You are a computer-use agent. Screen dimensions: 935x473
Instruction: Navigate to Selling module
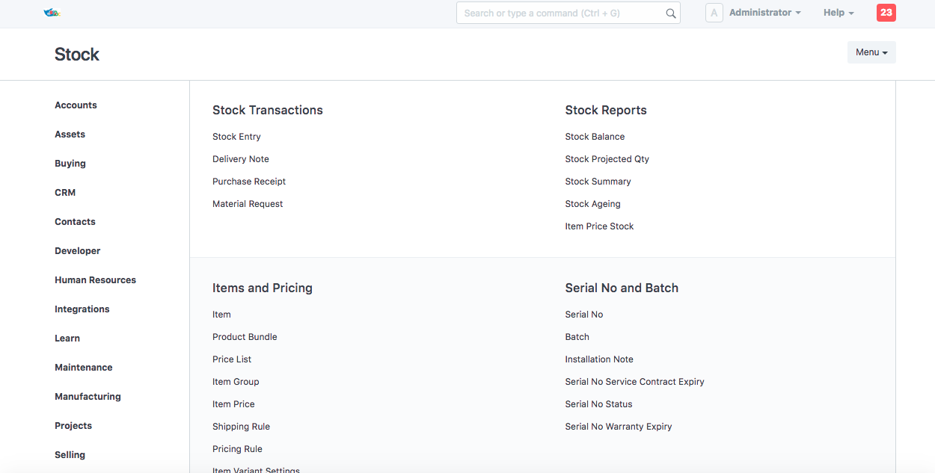[70, 455]
